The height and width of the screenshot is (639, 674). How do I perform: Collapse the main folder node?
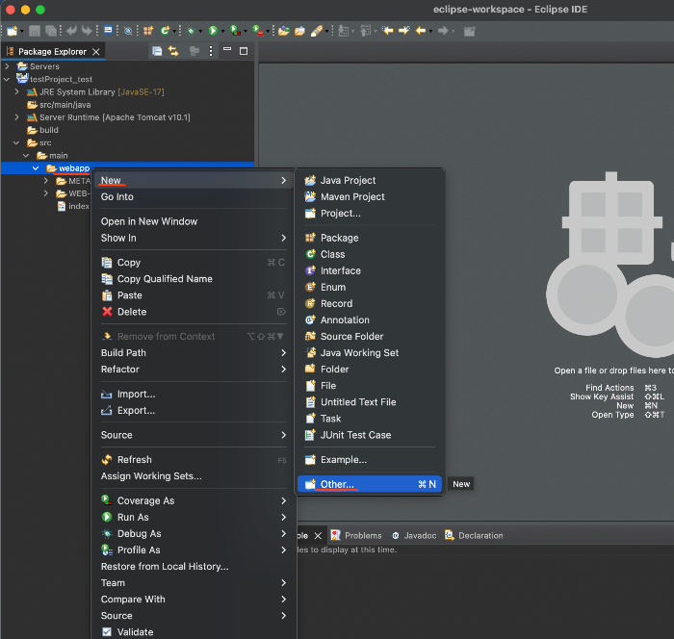(x=26, y=156)
